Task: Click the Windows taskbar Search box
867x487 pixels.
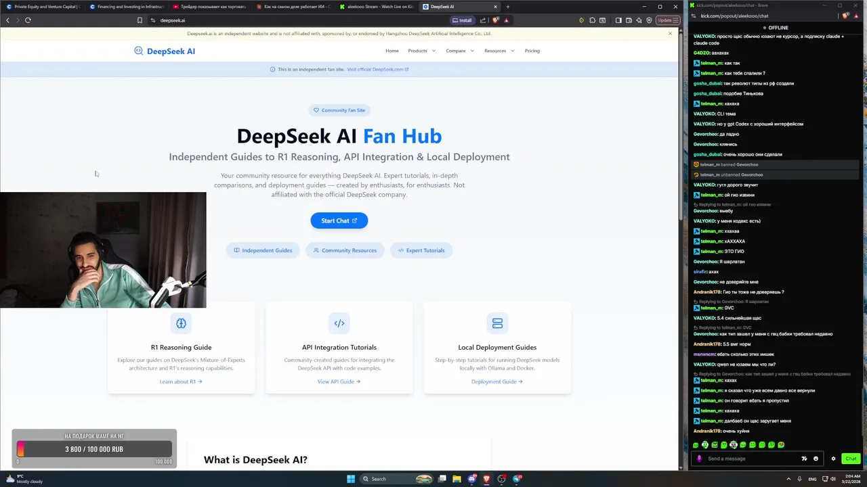Action: pos(396,479)
